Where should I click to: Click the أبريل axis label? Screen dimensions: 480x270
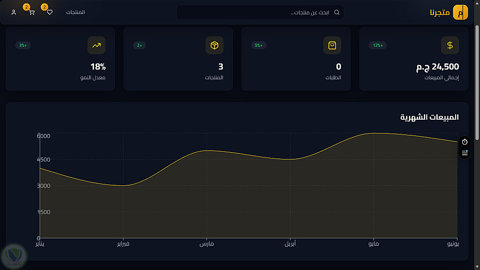(x=290, y=244)
